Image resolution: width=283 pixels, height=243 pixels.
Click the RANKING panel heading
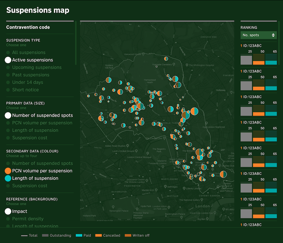(249, 27)
